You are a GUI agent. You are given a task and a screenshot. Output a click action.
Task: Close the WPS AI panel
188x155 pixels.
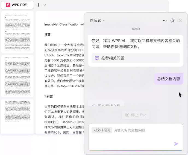pos(180,20)
